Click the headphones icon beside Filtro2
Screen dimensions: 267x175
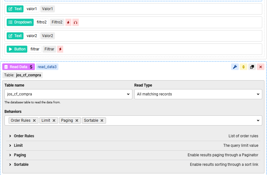coord(76,22)
